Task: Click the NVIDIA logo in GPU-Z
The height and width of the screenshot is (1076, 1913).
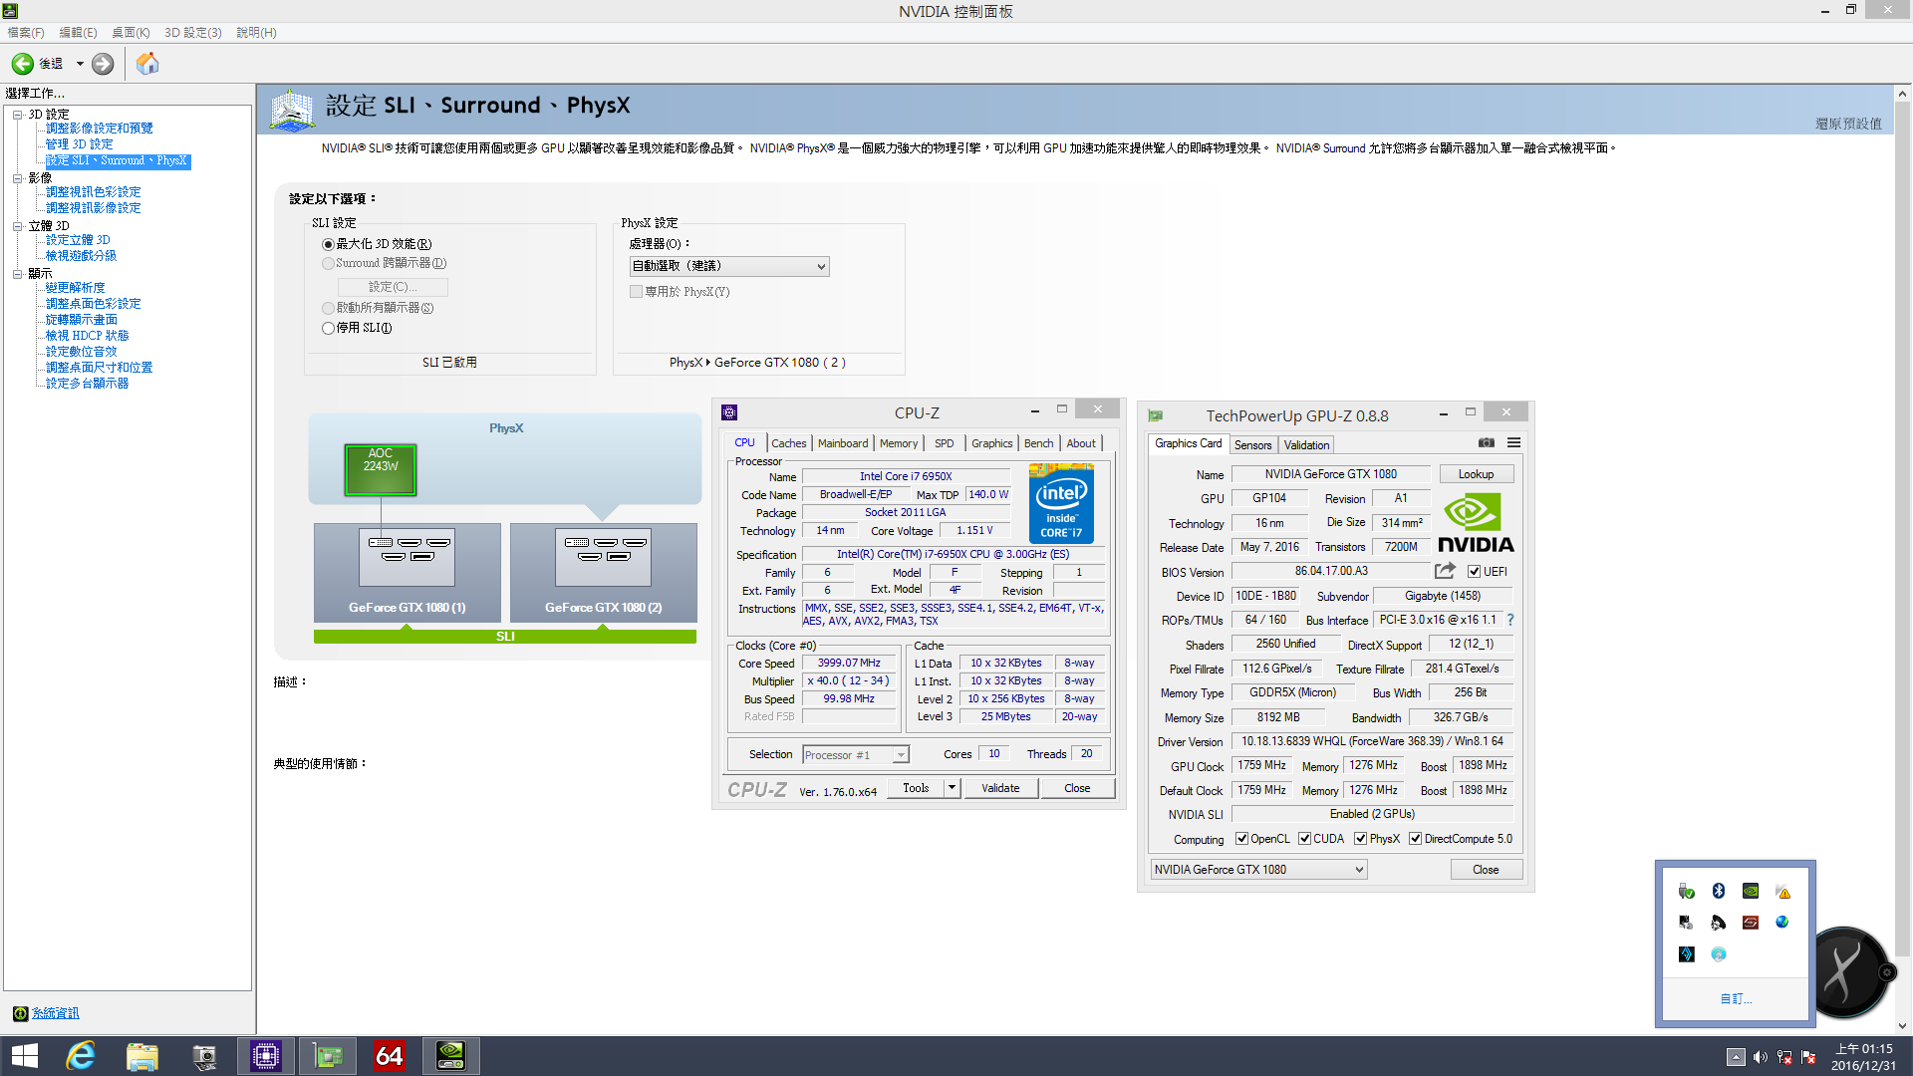Action: 1476,523
